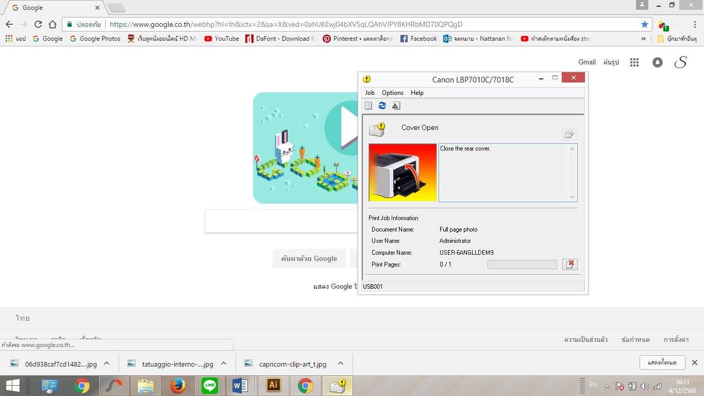Open the Pinterest bookmark
Image resolution: width=704 pixels, height=396 pixels.
[x=358, y=39]
